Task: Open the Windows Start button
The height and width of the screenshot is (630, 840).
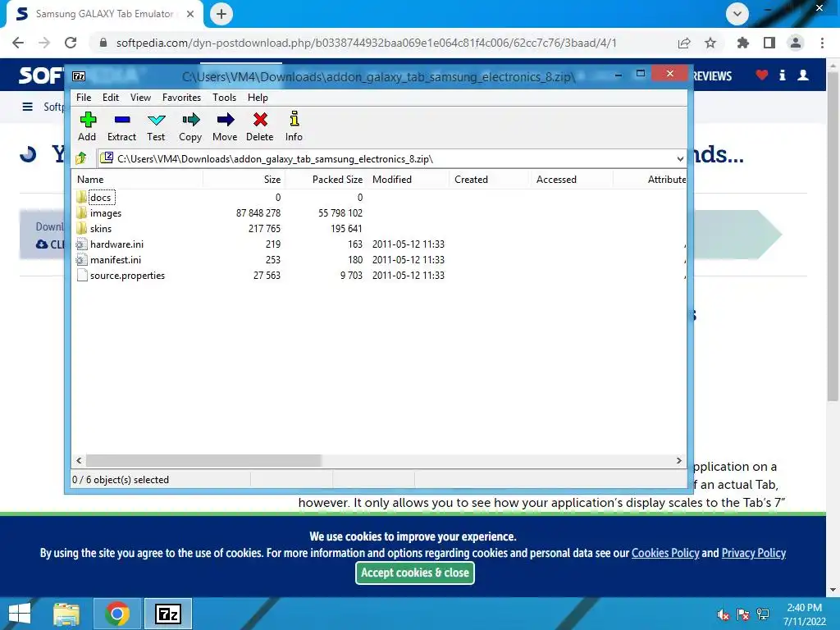Action: click(x=20, y=614)
